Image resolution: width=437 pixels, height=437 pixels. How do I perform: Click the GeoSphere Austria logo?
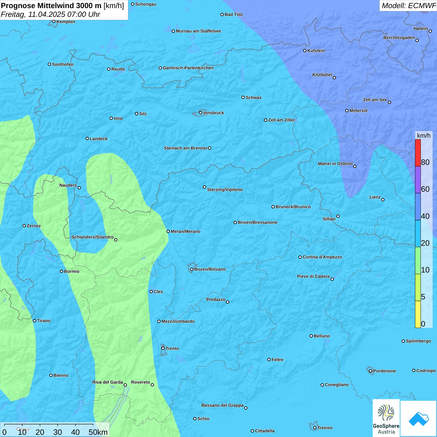pyautogui.click(x=386, y=418)
